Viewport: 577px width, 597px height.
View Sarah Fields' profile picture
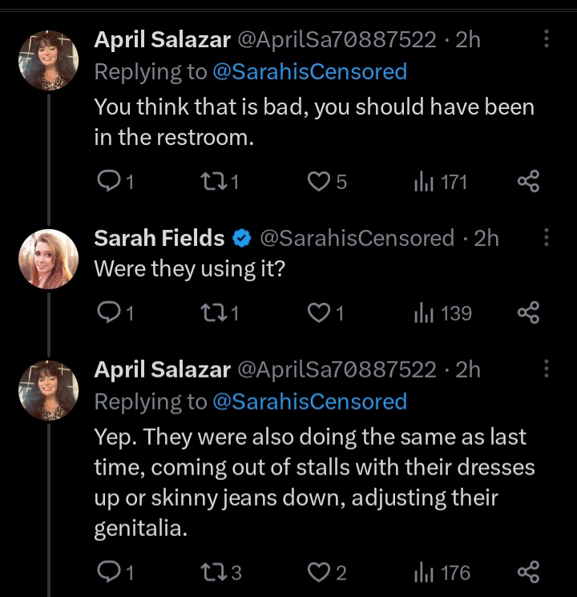[48, 259]
